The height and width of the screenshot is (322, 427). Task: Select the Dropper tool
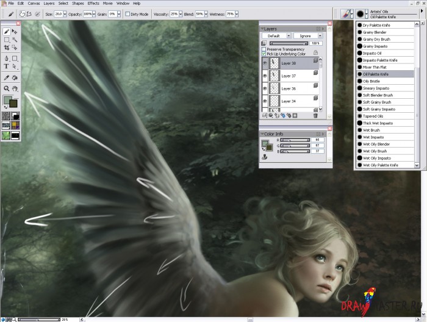point(7,77)
